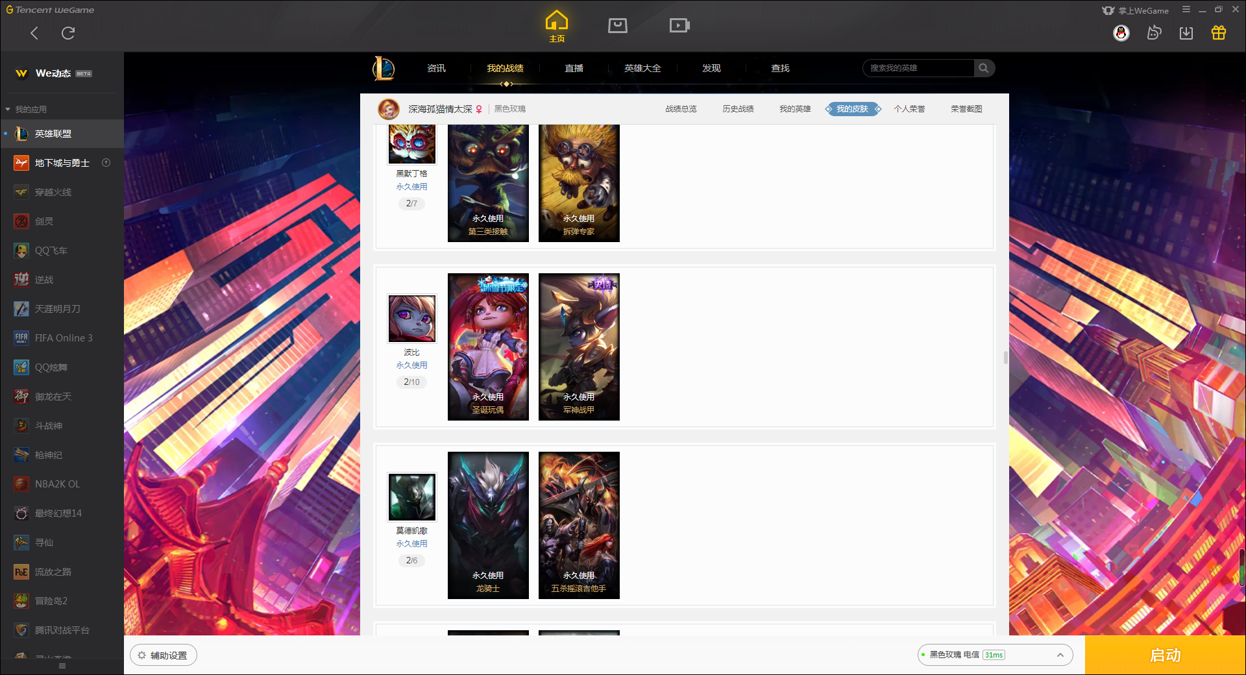Open 我的皮肤 sub-tab
The width and height of the screenshot is (1246, 675).
(853, 109)
